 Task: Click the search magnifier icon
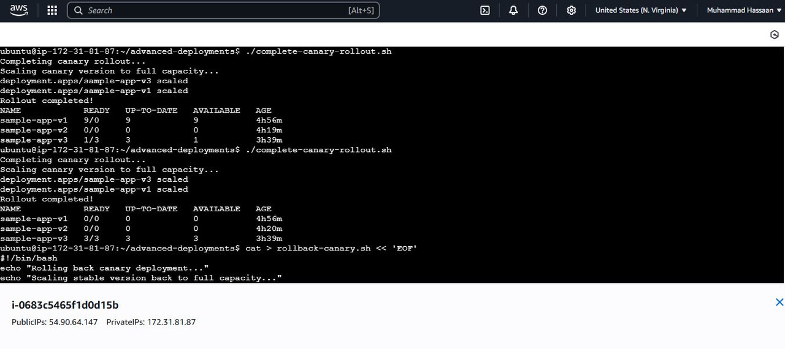pos(78,10)
